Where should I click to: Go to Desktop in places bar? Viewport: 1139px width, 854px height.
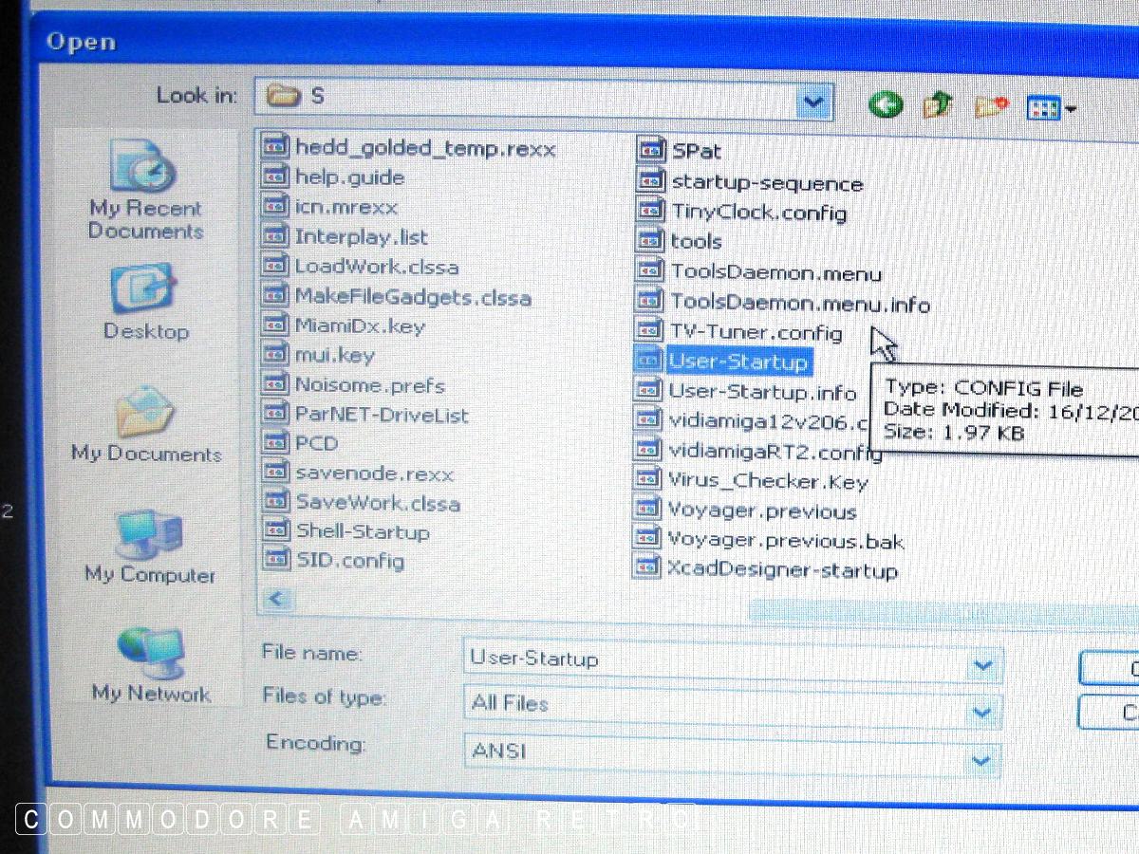pos(145,304)
